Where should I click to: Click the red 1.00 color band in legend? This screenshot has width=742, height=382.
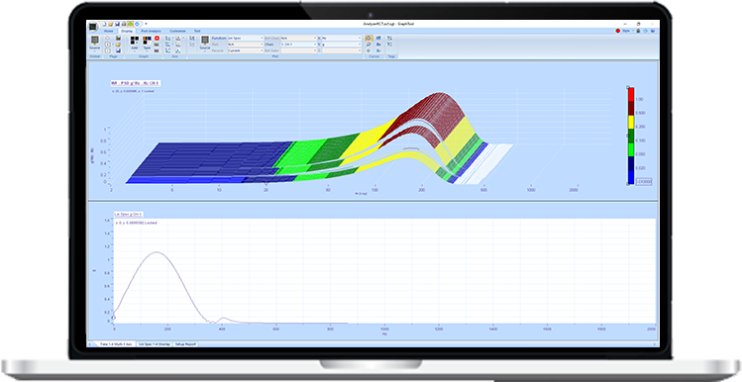click(631, 95)
